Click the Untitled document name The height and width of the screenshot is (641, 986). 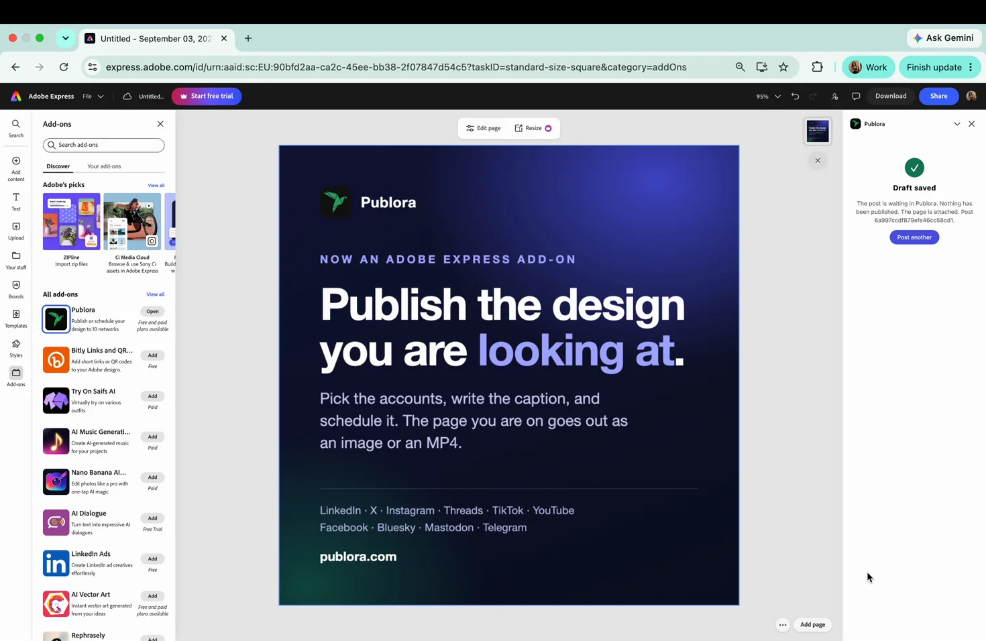point(151,97)
